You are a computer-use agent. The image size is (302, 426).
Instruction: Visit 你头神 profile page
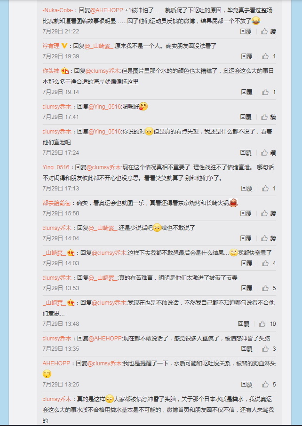coord(51,71)
